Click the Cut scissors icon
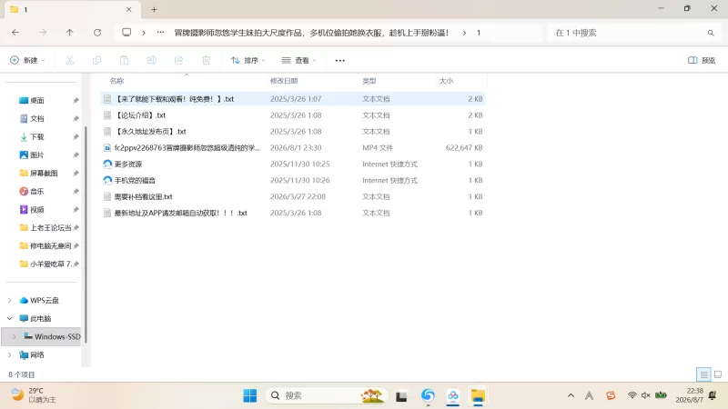The width and height of the screenshot is (728, 409). point(70,60)
